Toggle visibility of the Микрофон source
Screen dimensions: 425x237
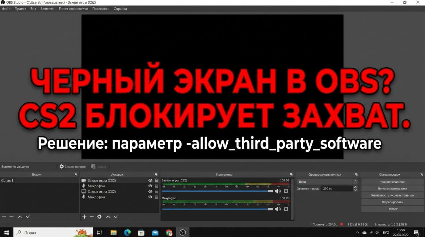click(150, 186)
